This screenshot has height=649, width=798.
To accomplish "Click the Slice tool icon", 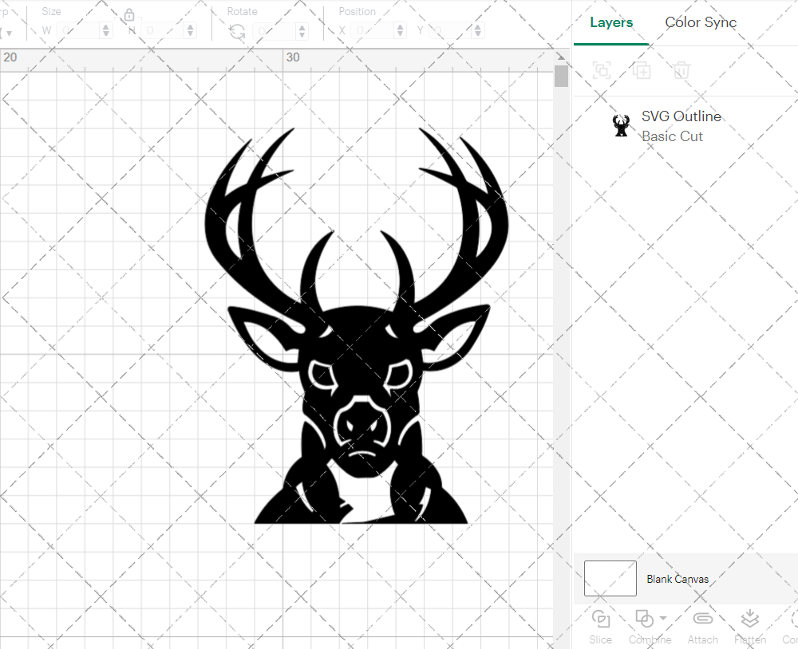I will click(x=601, y=619).
